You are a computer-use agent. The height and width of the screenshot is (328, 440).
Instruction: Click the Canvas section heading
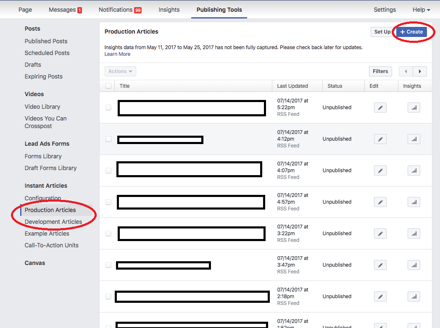click(35, 263)
